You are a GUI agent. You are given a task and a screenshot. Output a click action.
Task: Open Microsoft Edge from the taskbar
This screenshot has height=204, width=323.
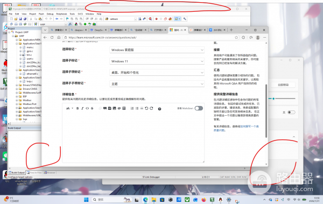(145, 200)
